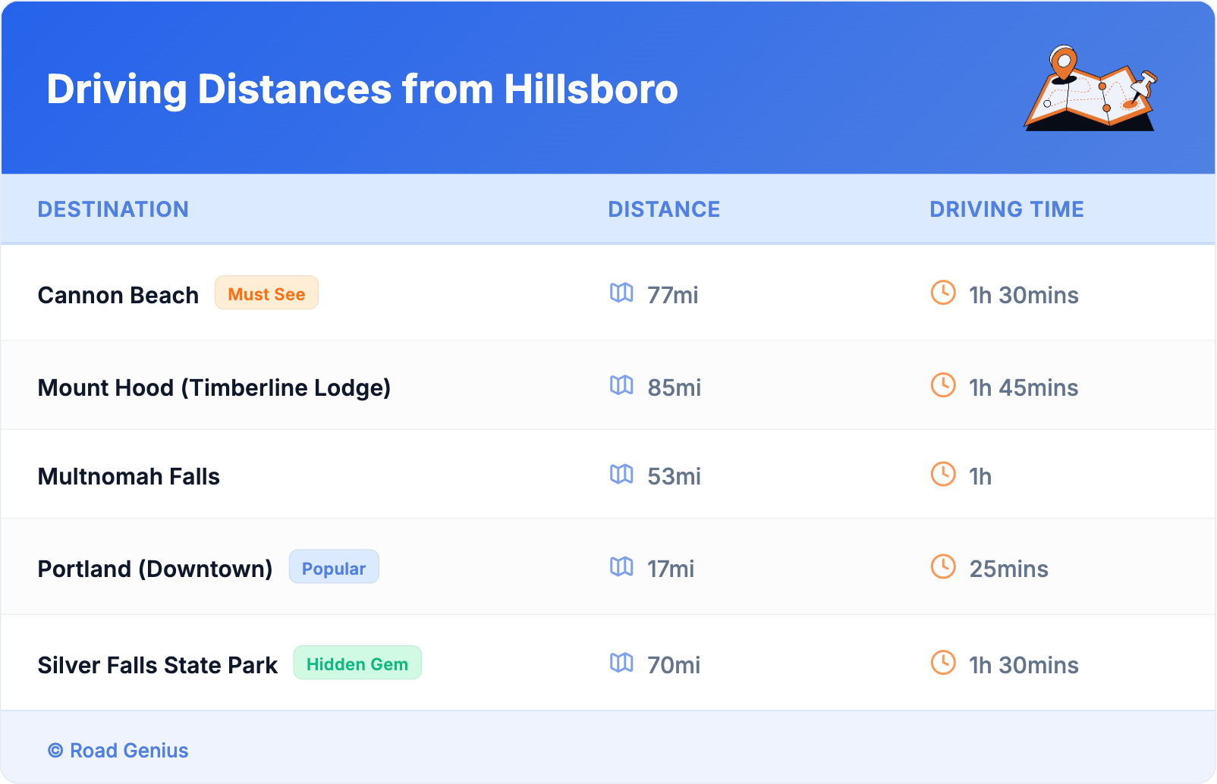
Task: Click the clock icon in Silver Falls row
Action: click(943, 663)
